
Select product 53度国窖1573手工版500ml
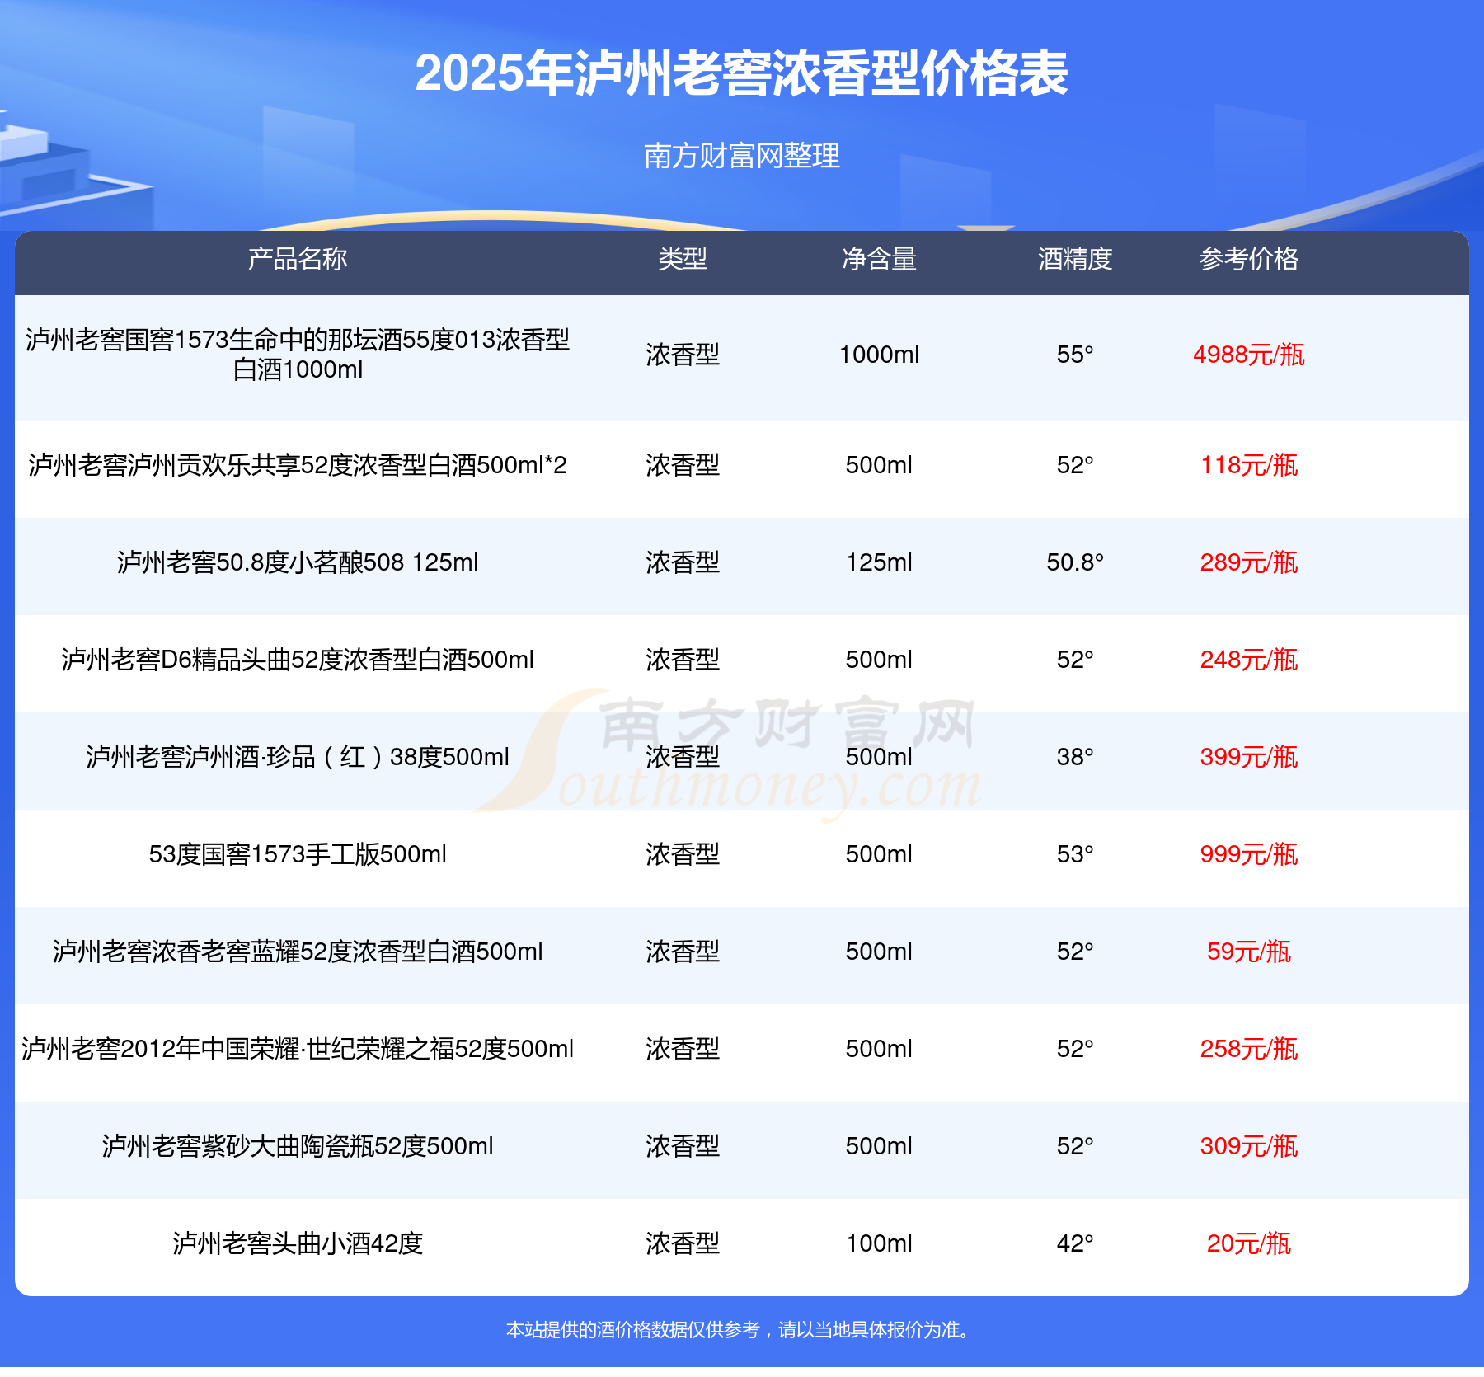(298, 854)
